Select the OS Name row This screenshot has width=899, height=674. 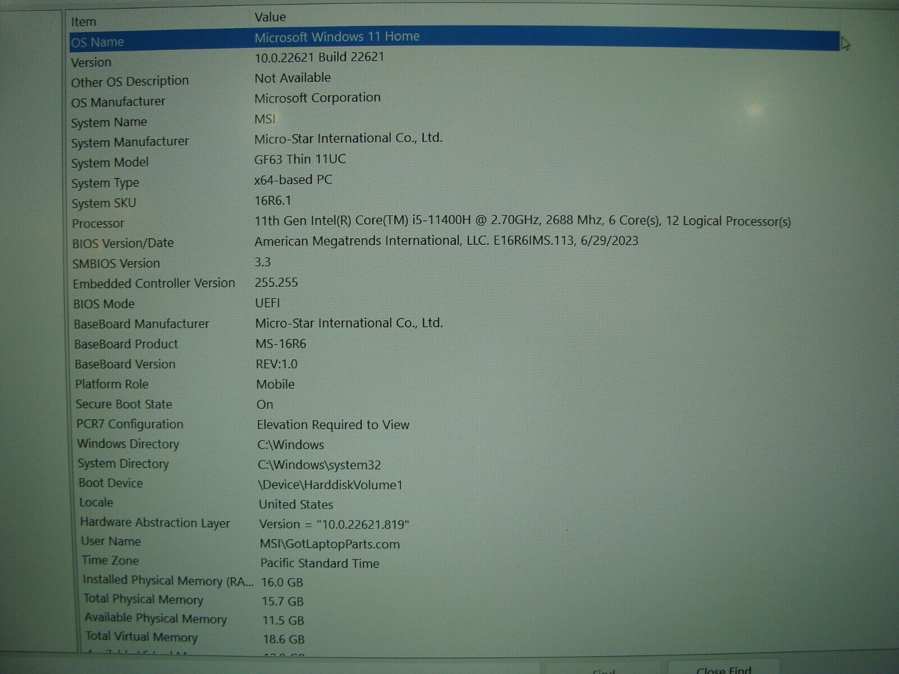(x=454, y=39)
